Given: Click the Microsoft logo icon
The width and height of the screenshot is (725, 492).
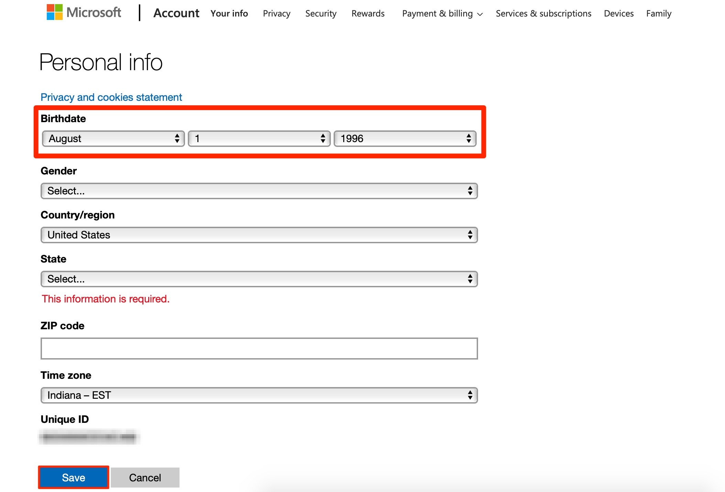Looking at the screenshot, I should [55, 13].
